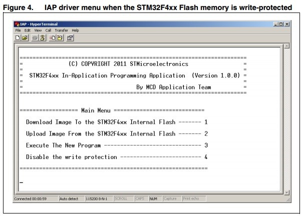This screenshot has height=216, width=302.
Task: Open the File menu
Action: click(x=18, y=30)
